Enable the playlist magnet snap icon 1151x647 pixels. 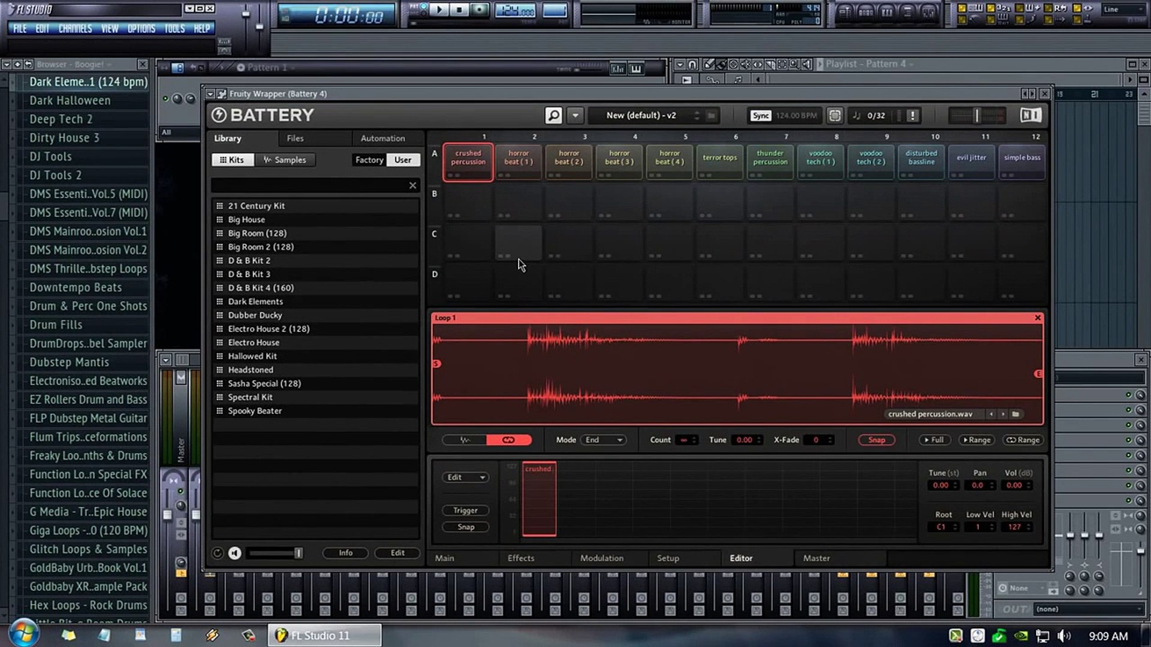coord(692,64)
